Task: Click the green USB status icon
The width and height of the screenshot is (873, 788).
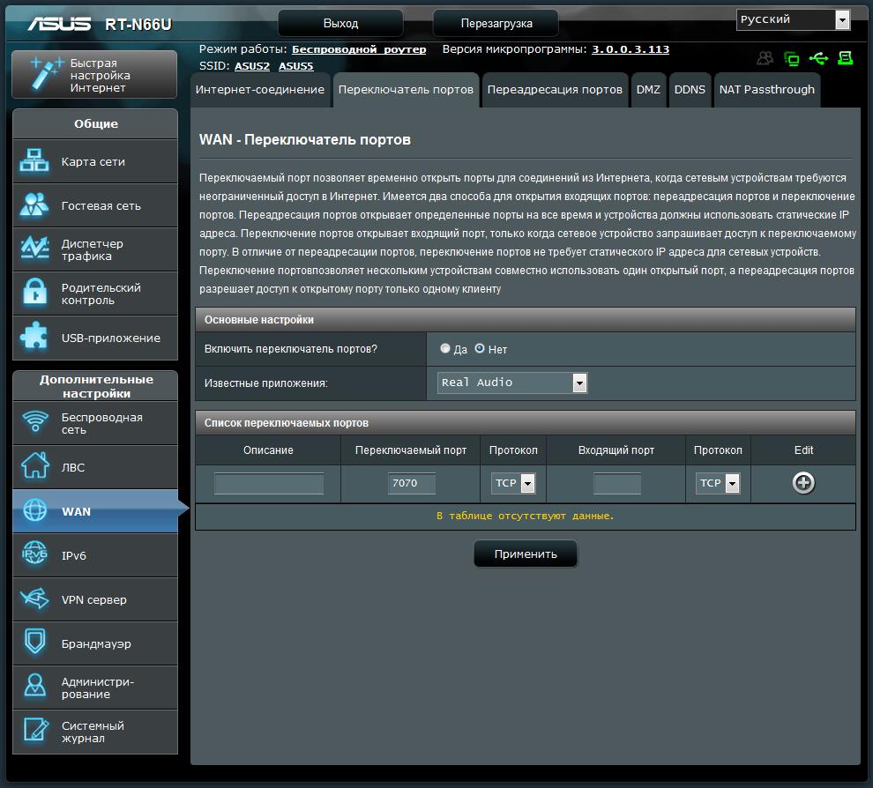Action: [818, 58]
